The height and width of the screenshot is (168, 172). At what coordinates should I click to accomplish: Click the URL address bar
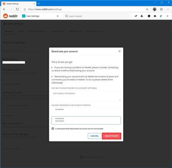point(86,9)
